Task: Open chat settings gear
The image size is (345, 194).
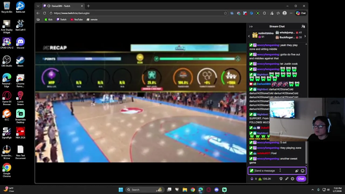Action: [292, 179]
